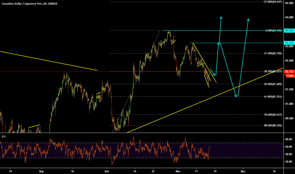Select the 38.20%(82.127) Fibonacci label
This screenshot has width=295, height=174.
[x=273, y=71]
